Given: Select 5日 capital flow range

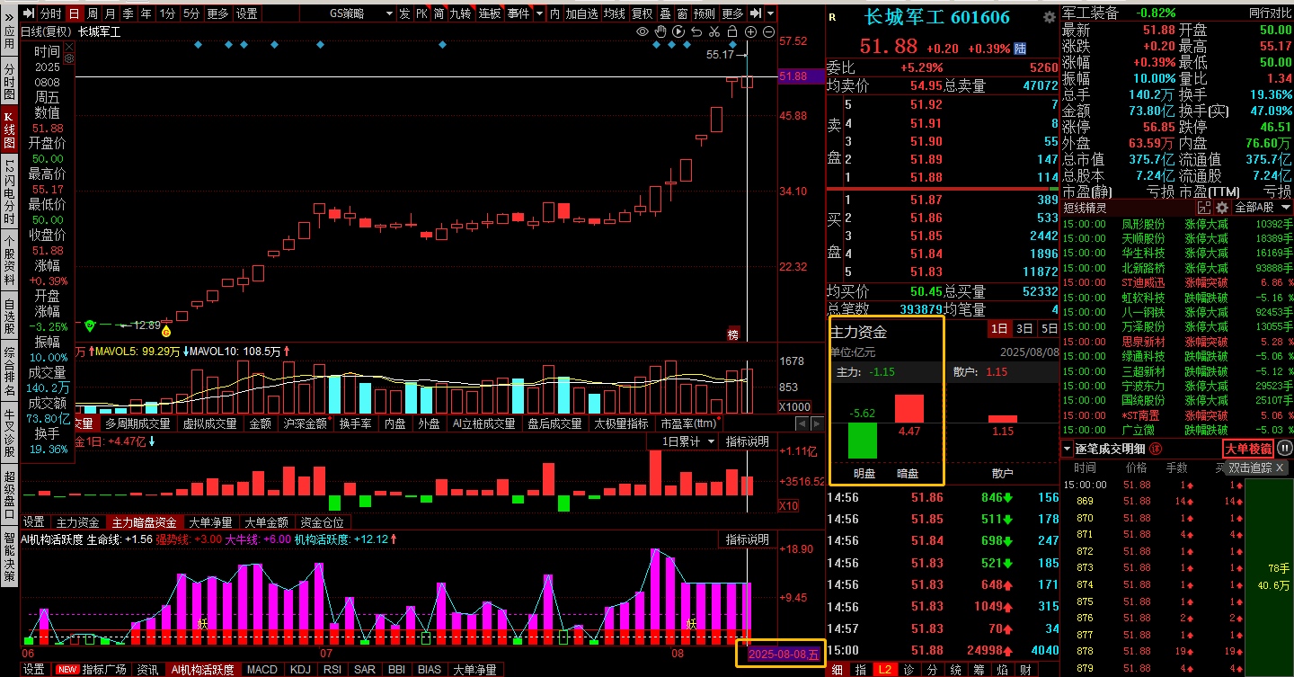Looking at the screenshot, I should 1048,329.
